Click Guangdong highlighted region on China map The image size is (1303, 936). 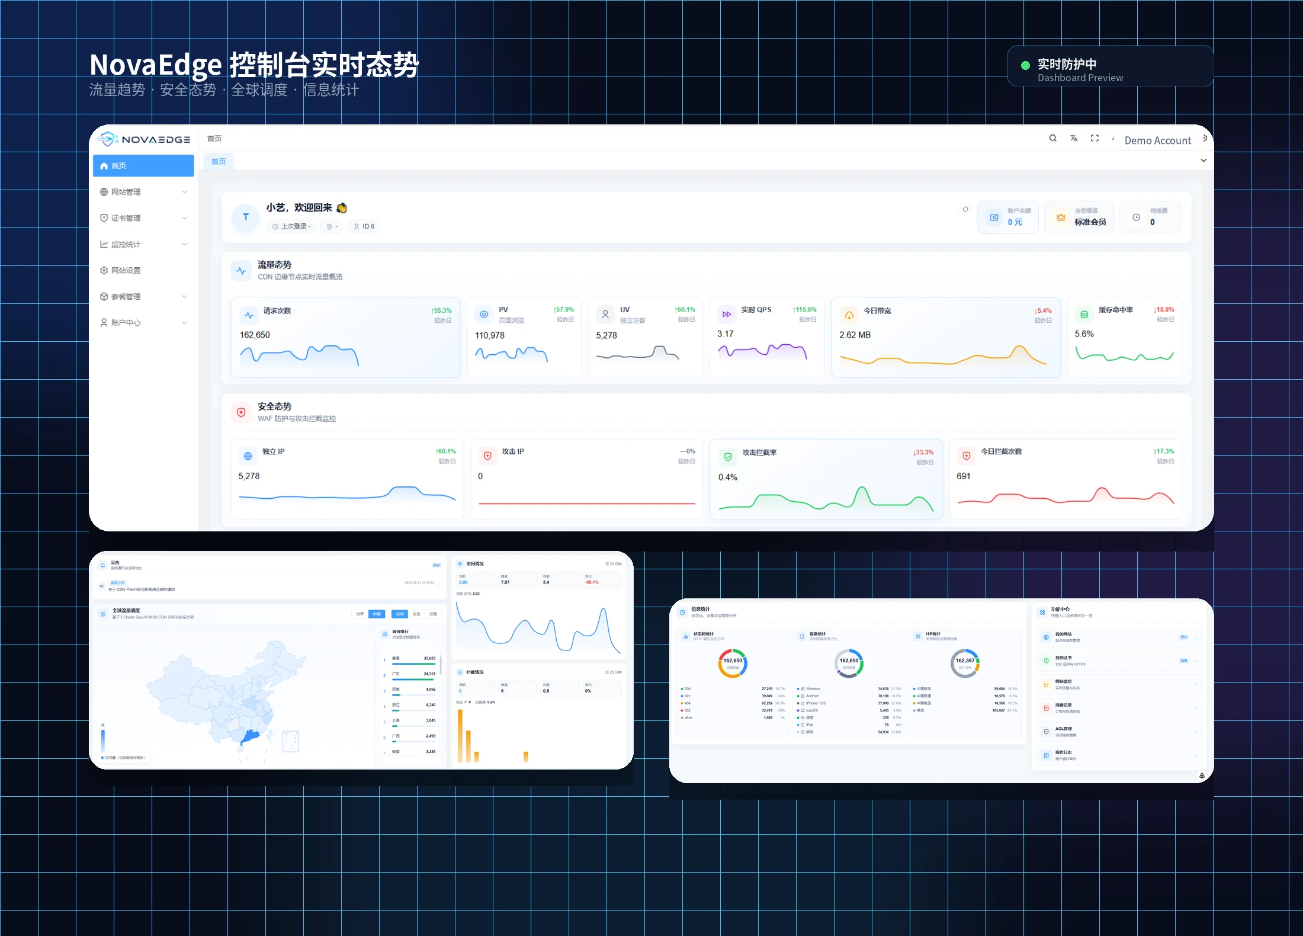(x=250, y=736)
